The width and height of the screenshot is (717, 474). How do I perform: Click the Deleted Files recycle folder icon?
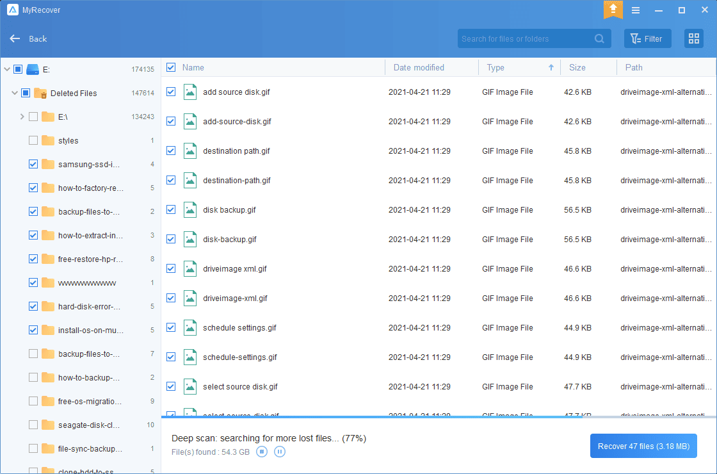(x=40, y=93)
